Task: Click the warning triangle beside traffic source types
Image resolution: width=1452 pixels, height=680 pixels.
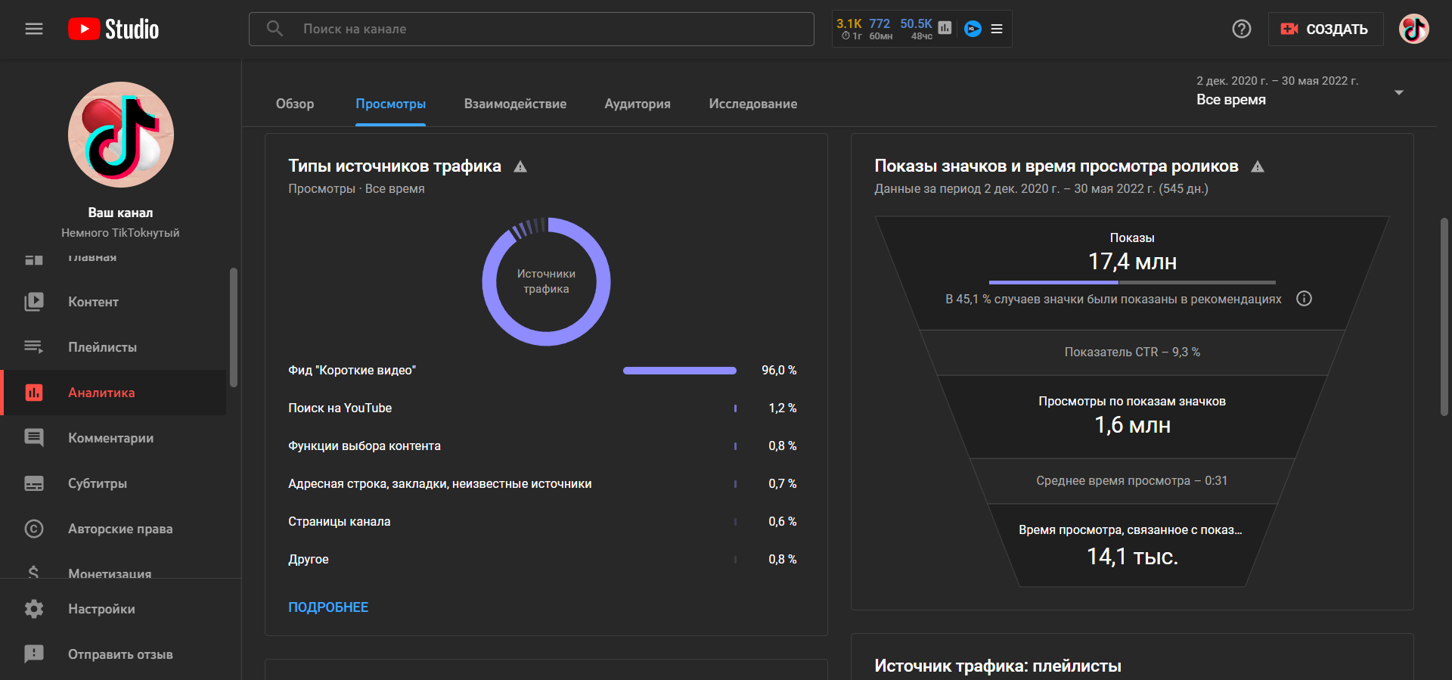Action: (520, 166)
